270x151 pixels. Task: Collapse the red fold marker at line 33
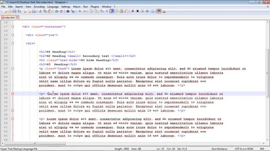13,94
